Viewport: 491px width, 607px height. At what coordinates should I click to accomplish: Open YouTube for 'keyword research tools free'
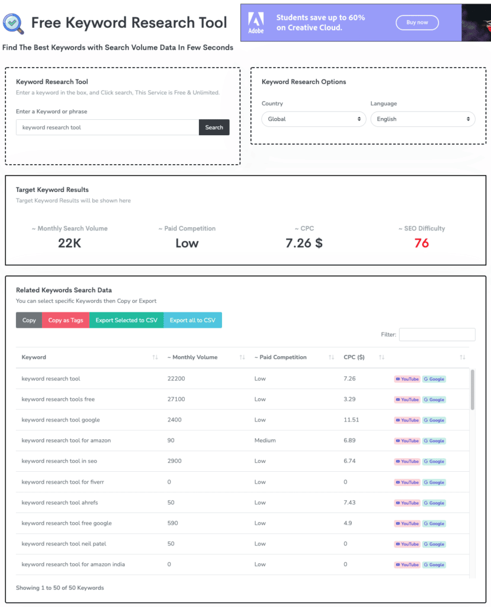pyautogui.click(x=407, y=400)
